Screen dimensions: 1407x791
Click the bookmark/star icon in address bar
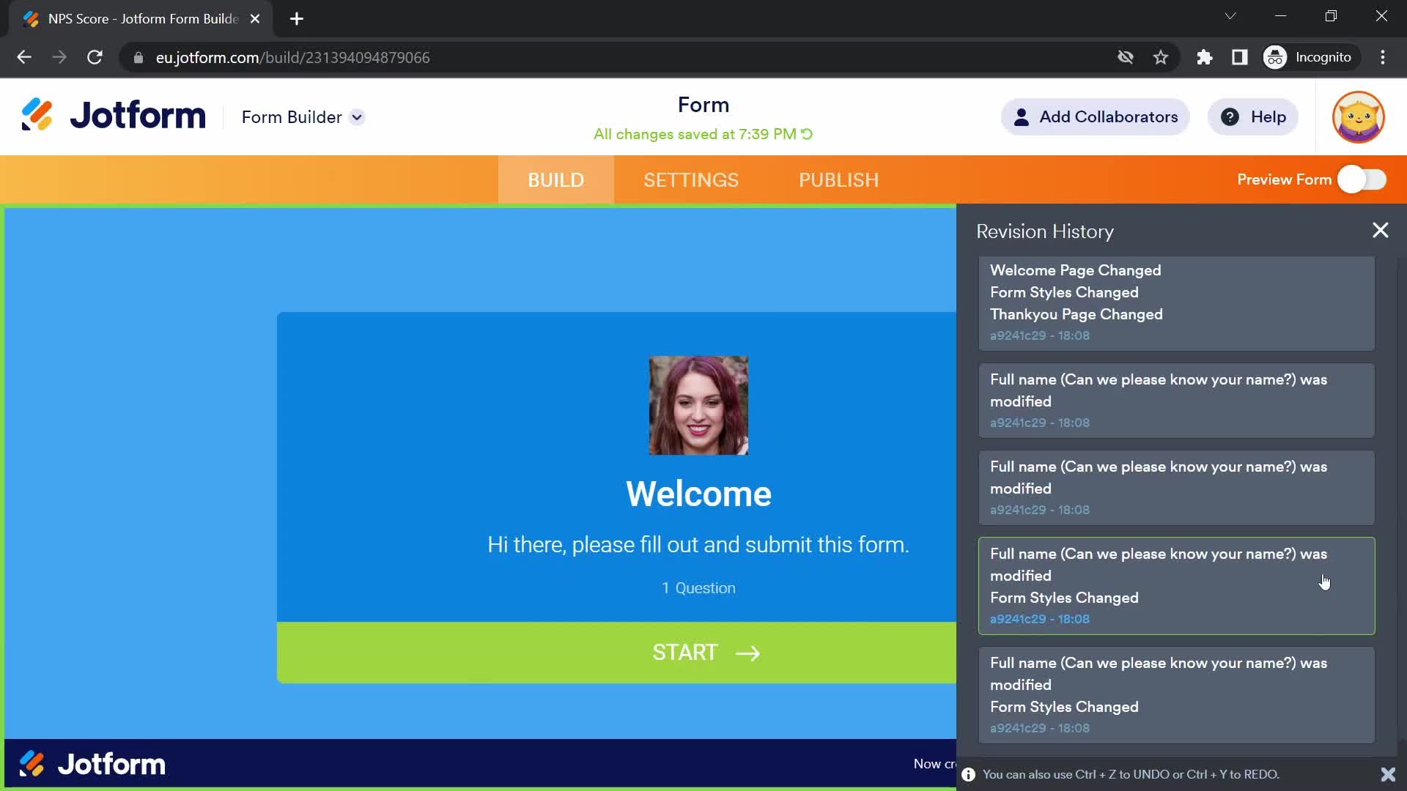[1161, 57]
